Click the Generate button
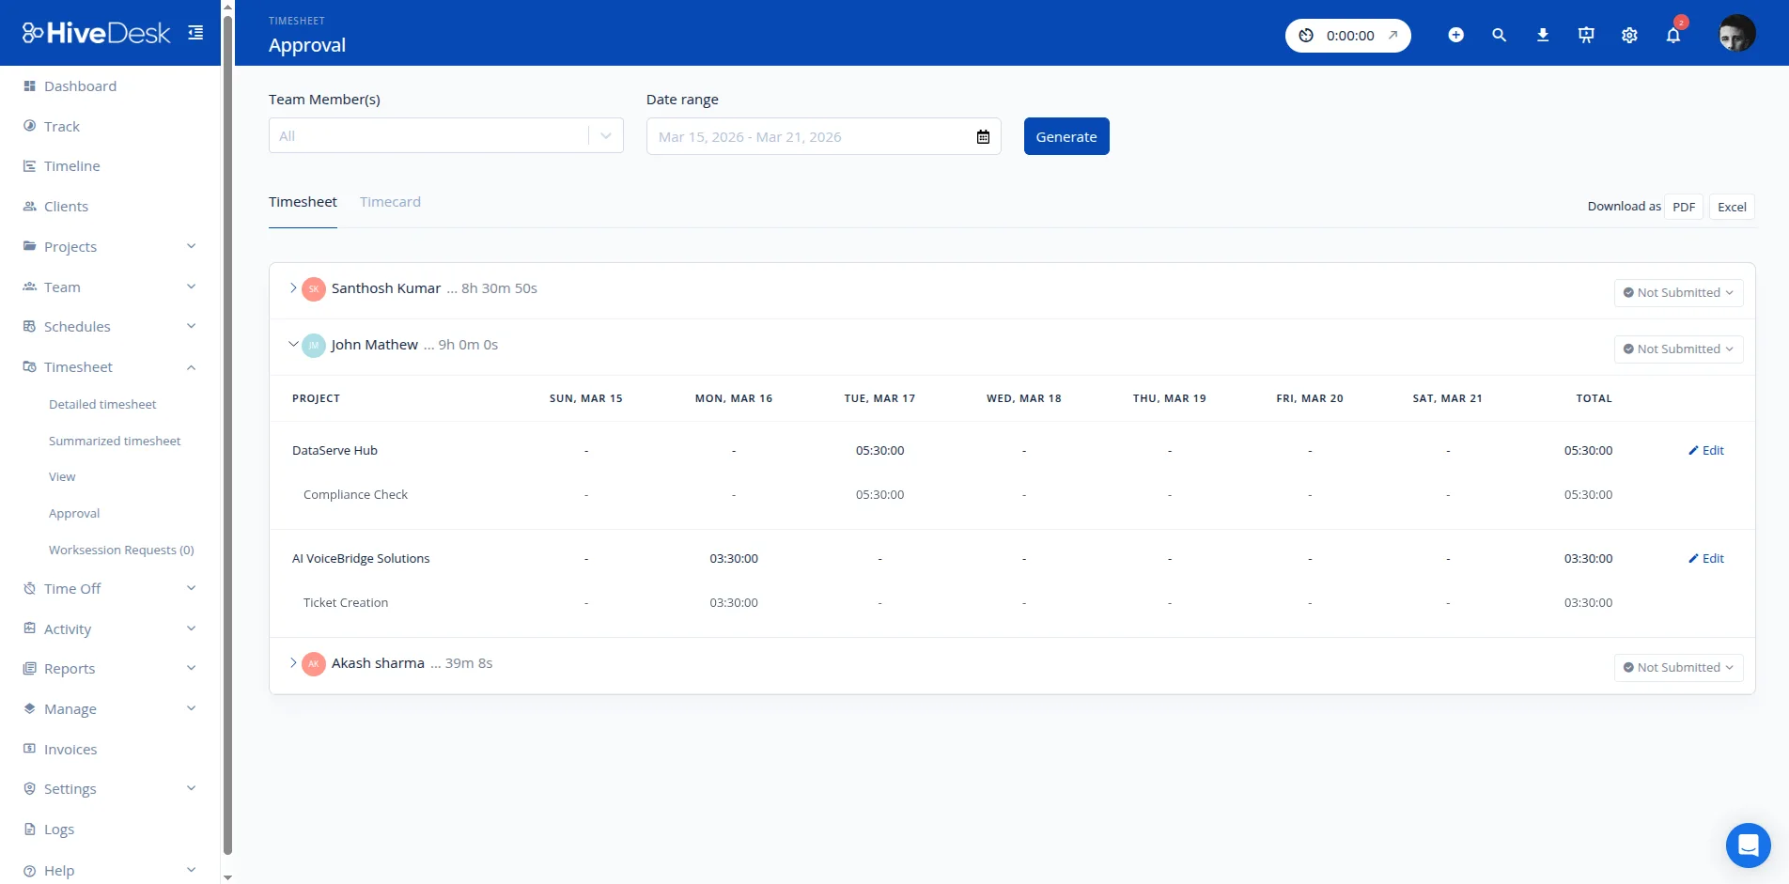 coord(1066,136)
